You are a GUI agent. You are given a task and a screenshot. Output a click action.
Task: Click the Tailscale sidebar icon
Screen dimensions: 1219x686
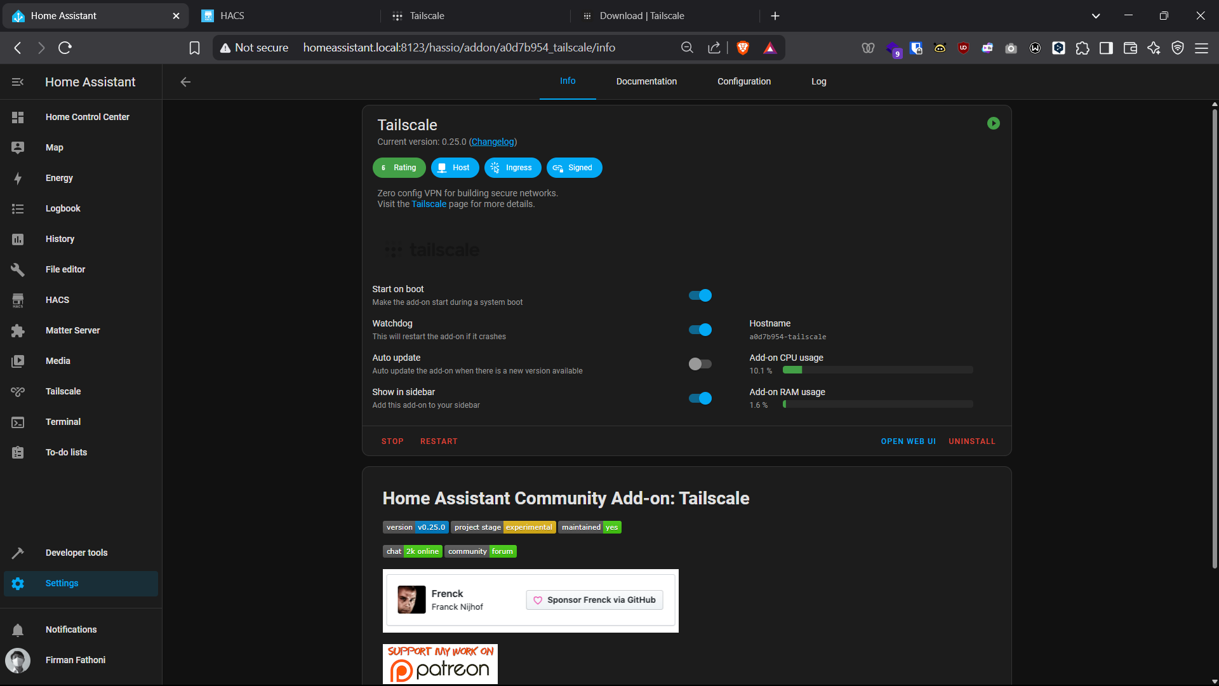18,391
